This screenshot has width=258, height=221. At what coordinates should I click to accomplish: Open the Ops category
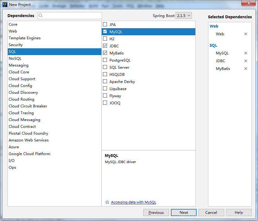coord(55,167)
